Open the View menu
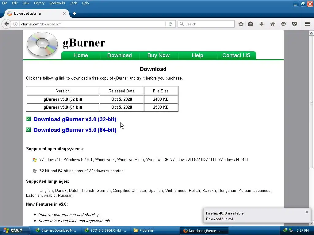Image resolution: width=314 pixels, height=235 pixels. [26, 3]
